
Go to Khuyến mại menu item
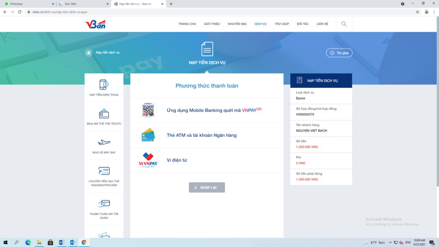click(237, 24)
